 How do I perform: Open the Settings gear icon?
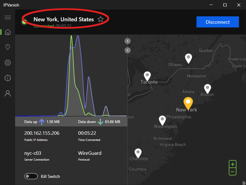click(x=8, y=63)
